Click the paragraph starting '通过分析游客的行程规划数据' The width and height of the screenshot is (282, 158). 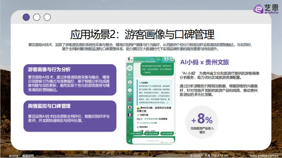218,90
